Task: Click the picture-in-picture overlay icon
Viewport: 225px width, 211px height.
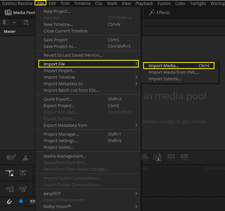Action: tap(157, 157)
